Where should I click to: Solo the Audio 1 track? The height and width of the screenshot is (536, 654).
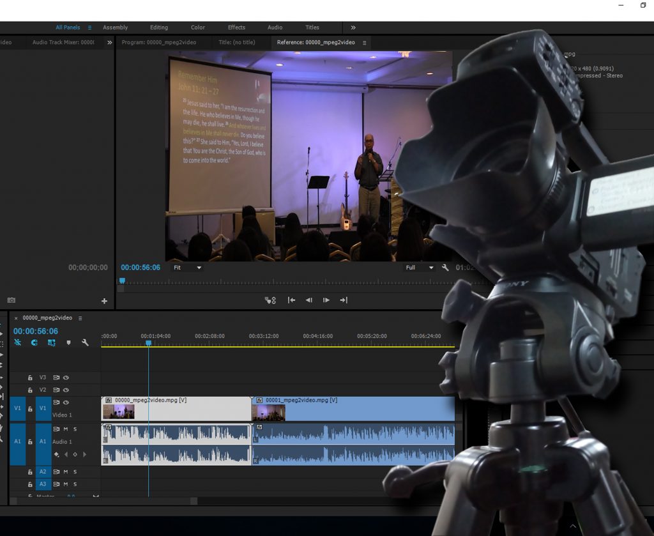(75, 429)
